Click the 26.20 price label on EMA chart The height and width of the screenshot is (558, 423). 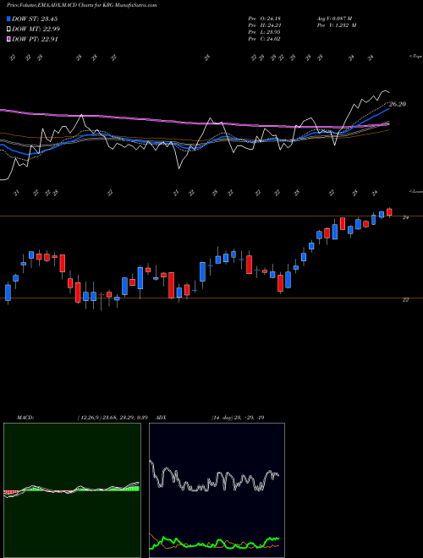(x=398, y=104)
